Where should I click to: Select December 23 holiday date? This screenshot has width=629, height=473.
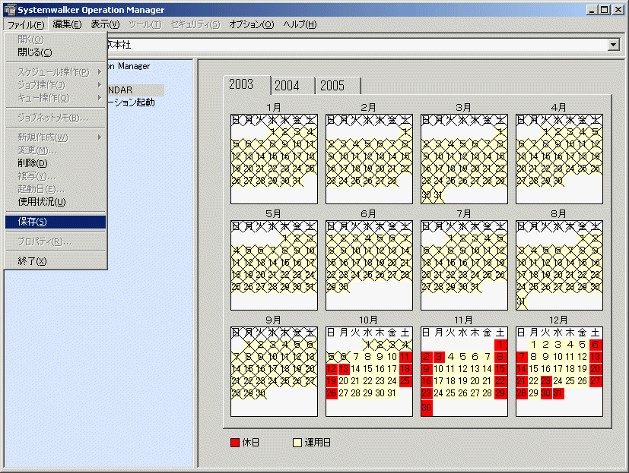pos(546,381)
